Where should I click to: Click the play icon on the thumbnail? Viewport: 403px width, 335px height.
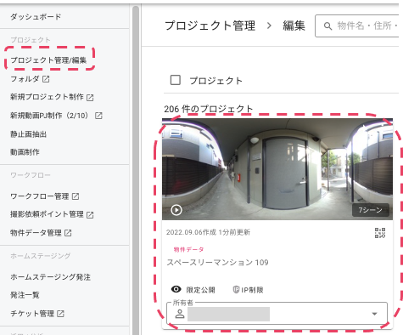click(176, 210)
